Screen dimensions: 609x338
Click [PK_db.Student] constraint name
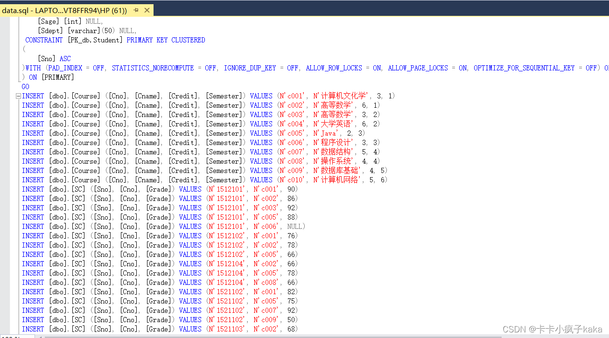[95, 40]
